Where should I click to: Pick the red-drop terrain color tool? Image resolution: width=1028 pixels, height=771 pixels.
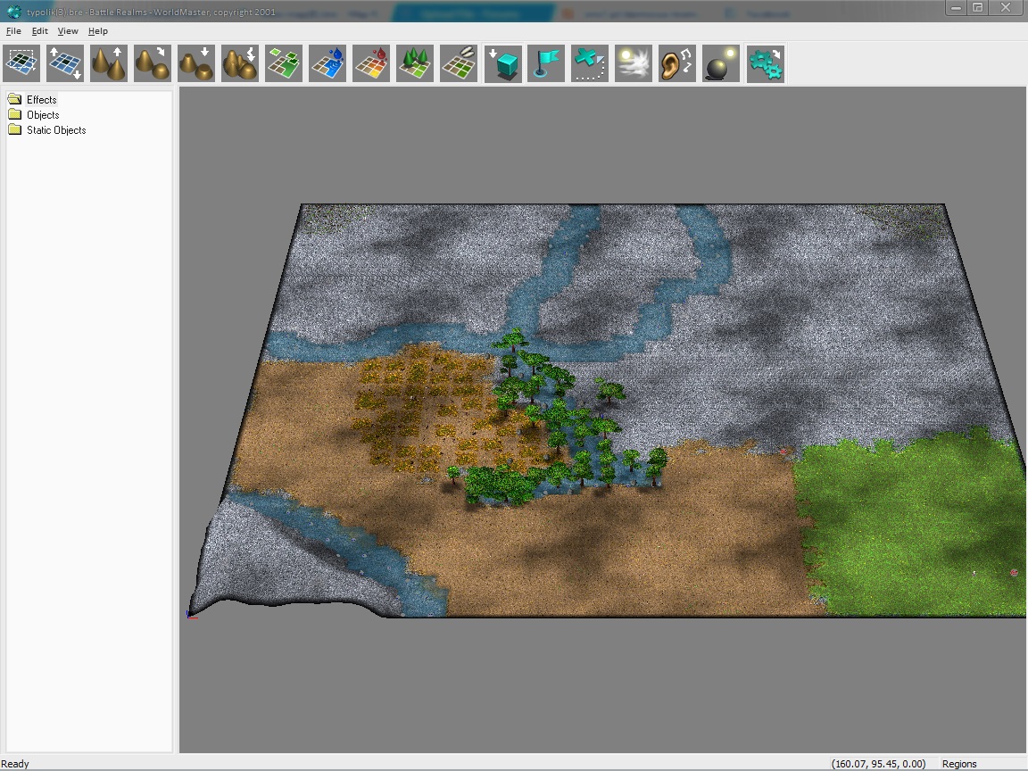371,63
